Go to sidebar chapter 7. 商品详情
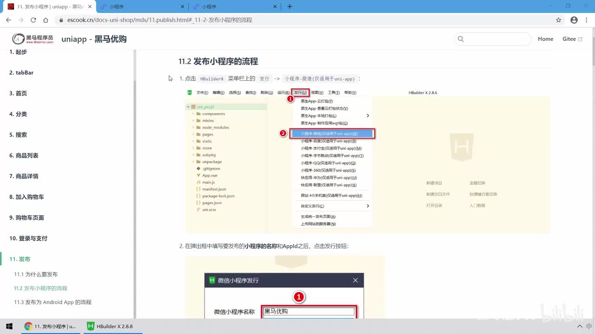595x334 pixels. 24,176
